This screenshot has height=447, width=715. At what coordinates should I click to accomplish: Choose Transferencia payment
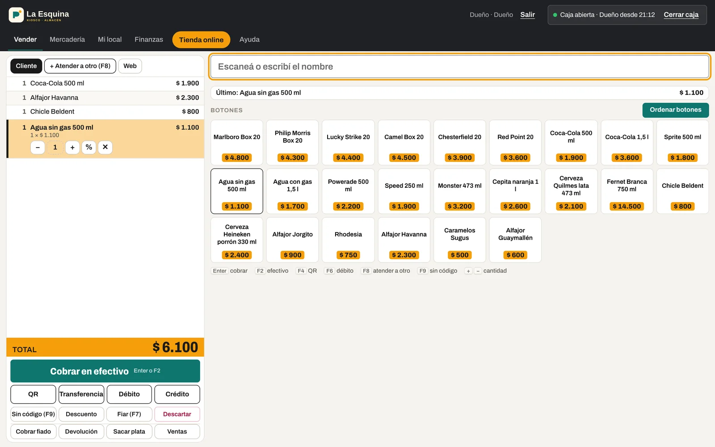[x=81, y=394]
